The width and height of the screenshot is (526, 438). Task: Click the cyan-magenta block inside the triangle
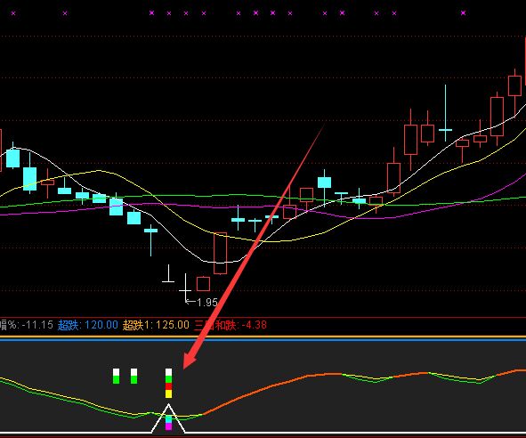point(168,423)
